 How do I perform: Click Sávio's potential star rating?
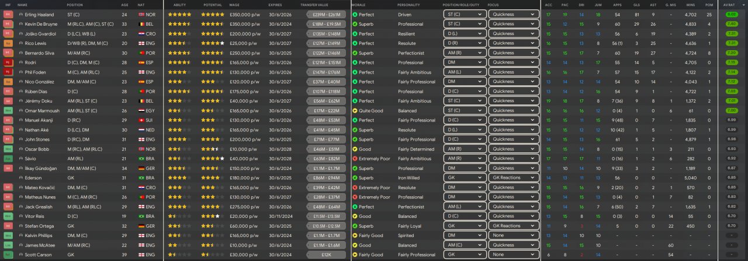pyautogui.click(x=212, y=159)
